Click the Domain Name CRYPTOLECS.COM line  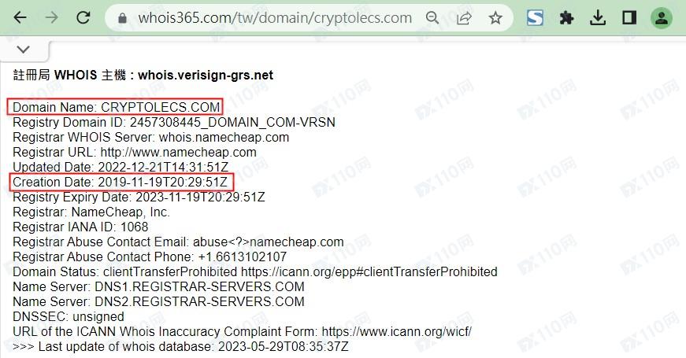point(116,107)
